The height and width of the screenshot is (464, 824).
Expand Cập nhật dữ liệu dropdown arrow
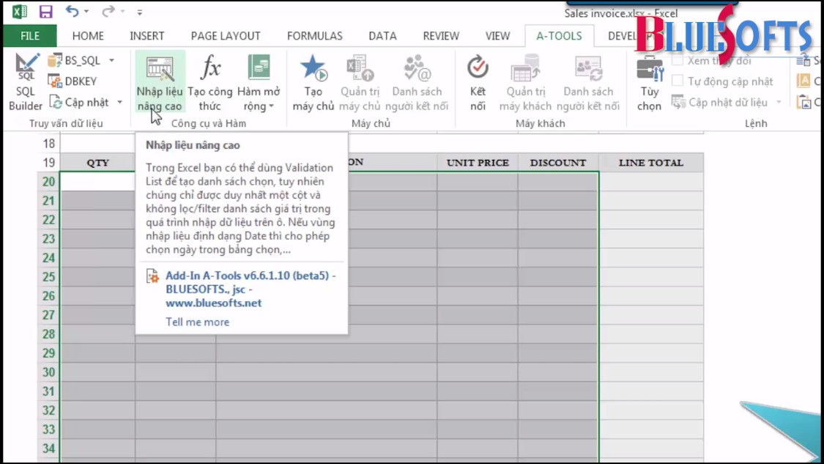pyautogui.click(x=779, y=102)
